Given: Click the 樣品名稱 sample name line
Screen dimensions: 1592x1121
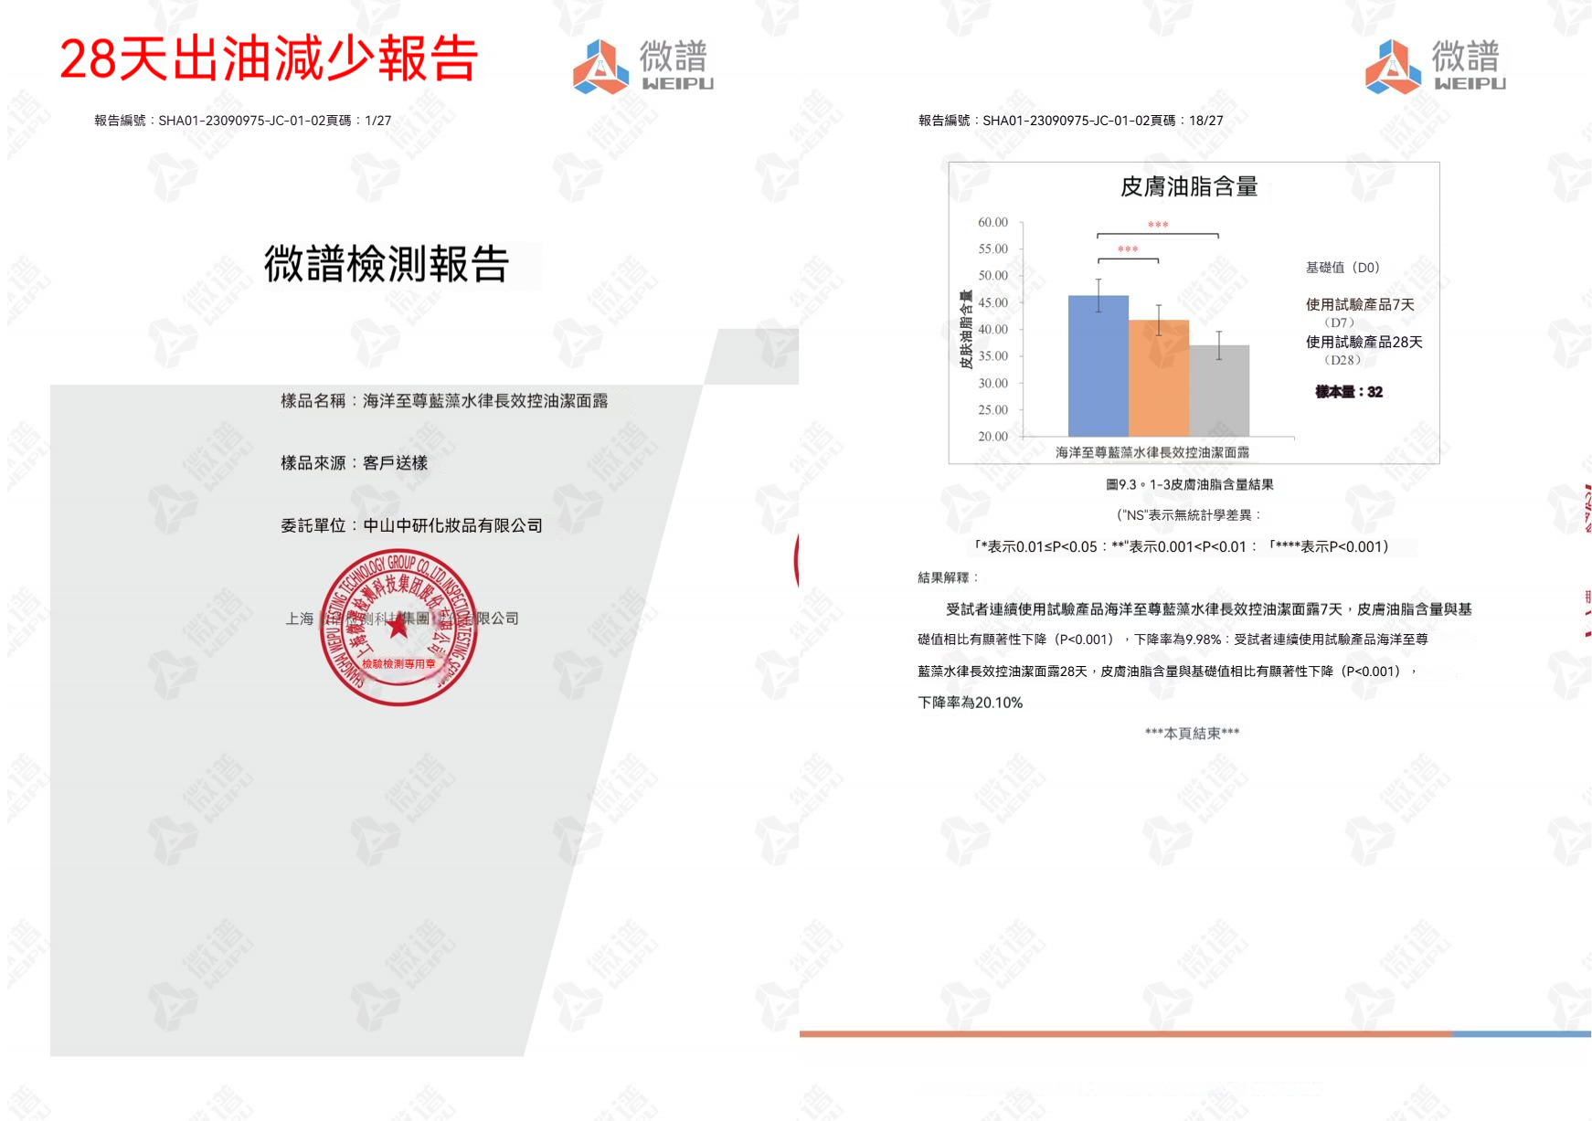Looking at the screenshot, I should 443,401.
